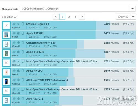Open the Qualcomm Adreno 530 result link
Viewport: 138px width, 106px height.
[41, 43]
